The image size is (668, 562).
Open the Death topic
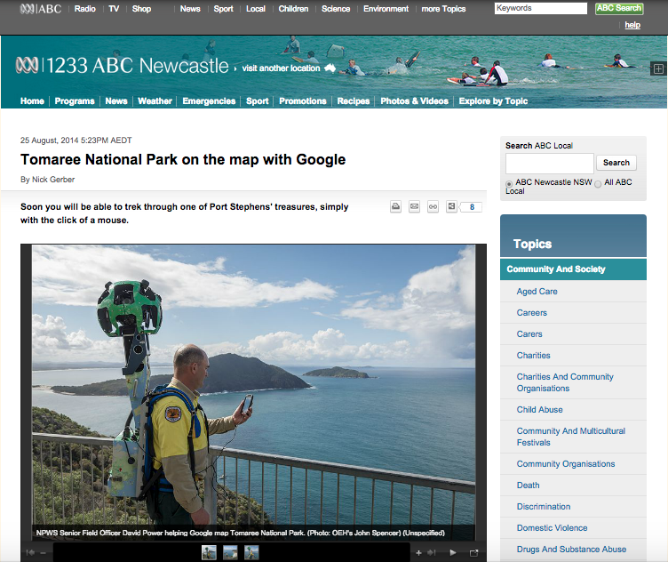click(528, 486)
